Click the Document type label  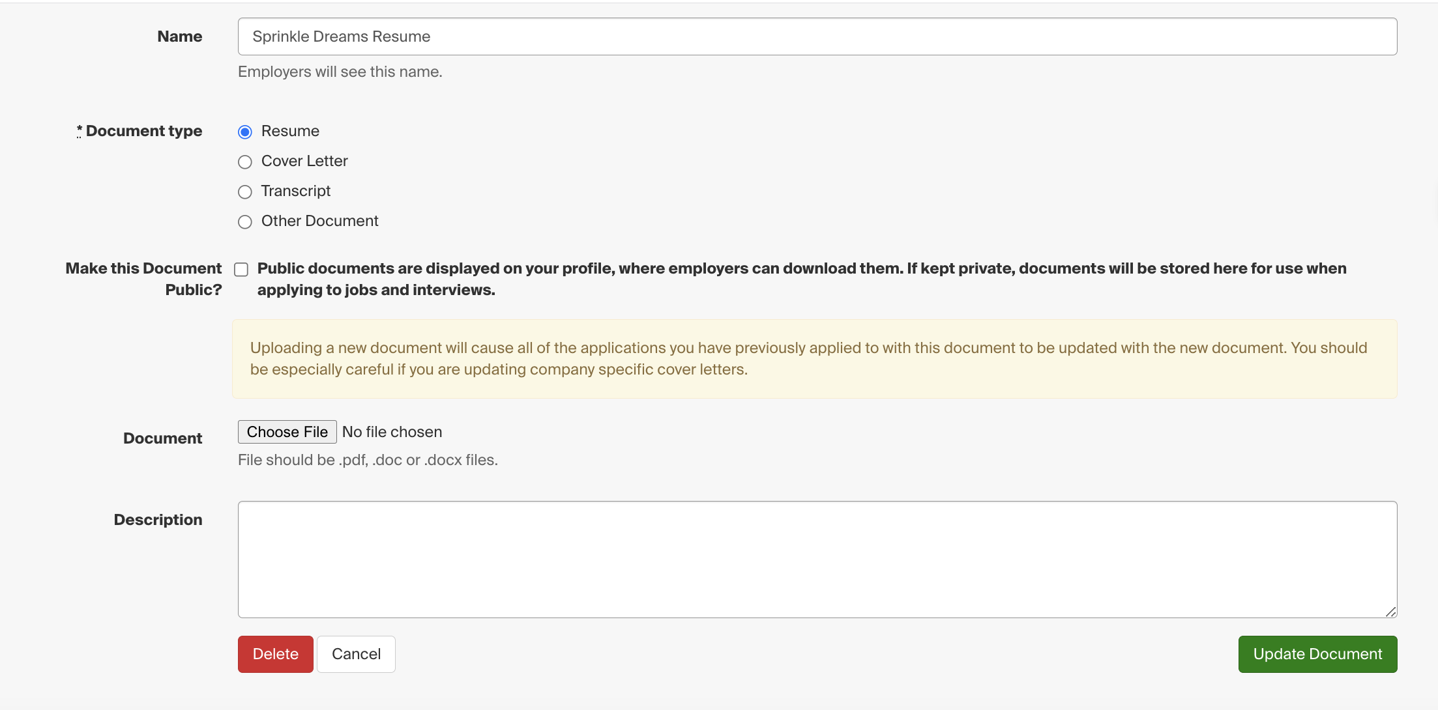click(139, 131)
